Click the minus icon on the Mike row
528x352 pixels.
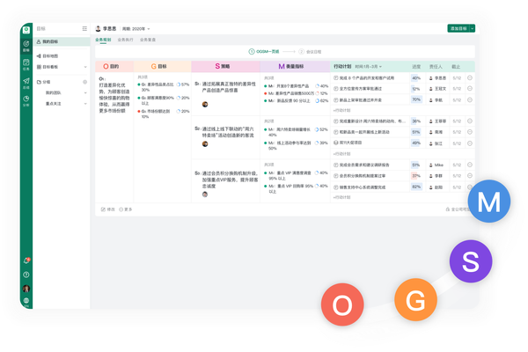pyautogui.click(x=470, y=165)
